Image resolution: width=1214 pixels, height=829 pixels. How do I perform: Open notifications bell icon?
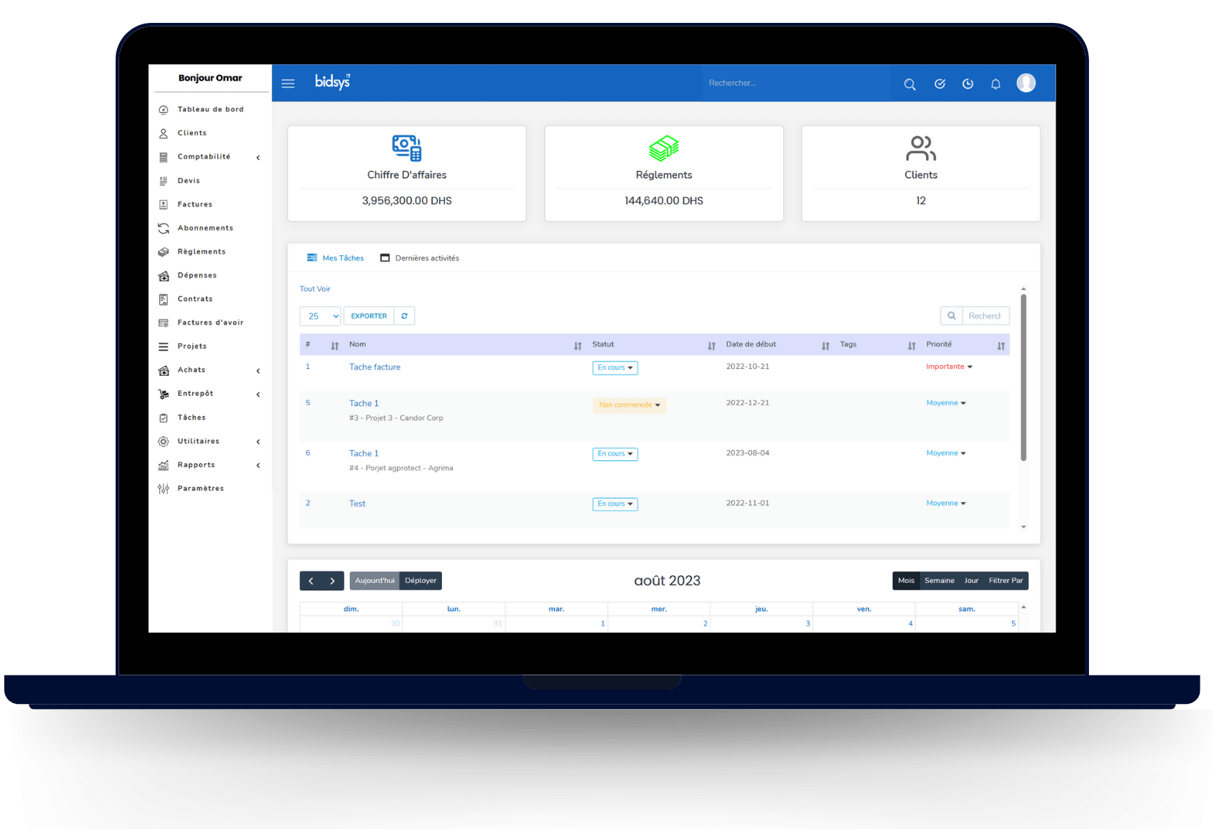[x=995, y=84]
